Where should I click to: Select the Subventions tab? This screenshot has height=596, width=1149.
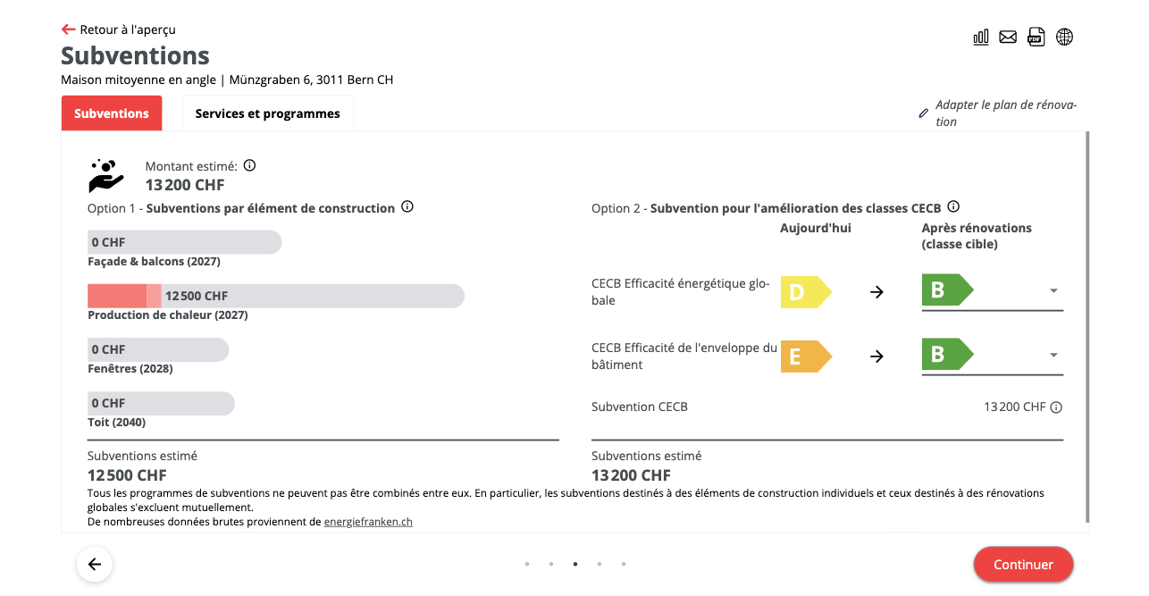click(112, 113)
